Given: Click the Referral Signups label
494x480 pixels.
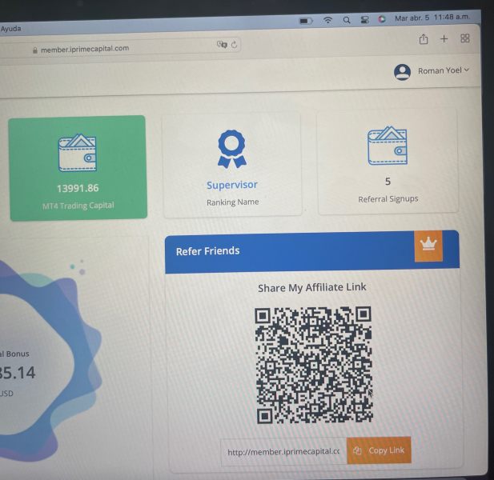Looking at the screenshot, I should (388, 199).
